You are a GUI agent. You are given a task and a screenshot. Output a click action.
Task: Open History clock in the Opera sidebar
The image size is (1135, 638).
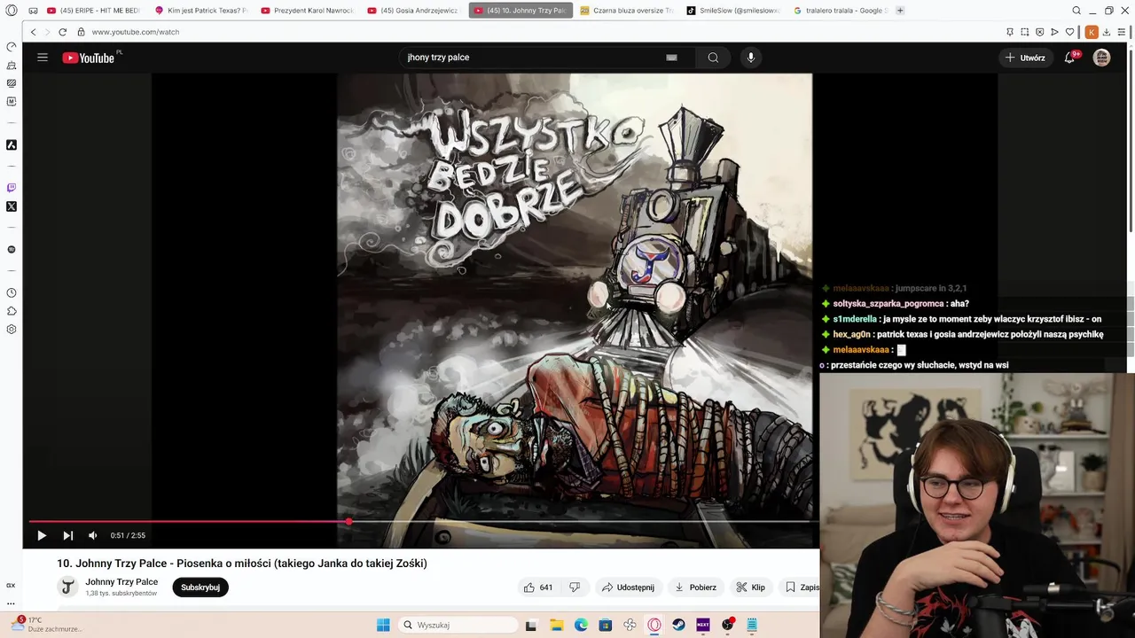point(12,292)
